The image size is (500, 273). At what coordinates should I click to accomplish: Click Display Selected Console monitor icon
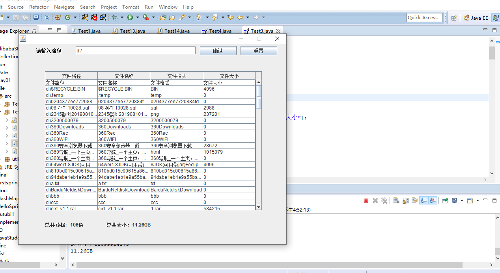(454, 201)
